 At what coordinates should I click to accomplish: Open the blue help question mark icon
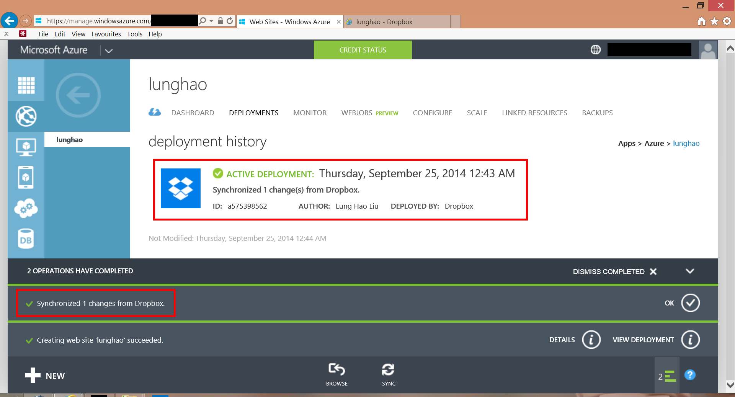pyautogui.click(x=690, y=375)
